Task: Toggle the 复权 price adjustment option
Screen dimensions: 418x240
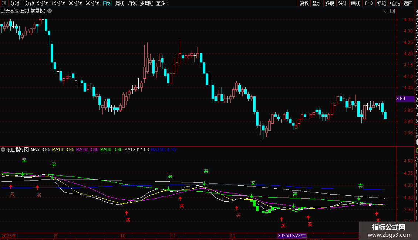Action: tap(304, 3)
